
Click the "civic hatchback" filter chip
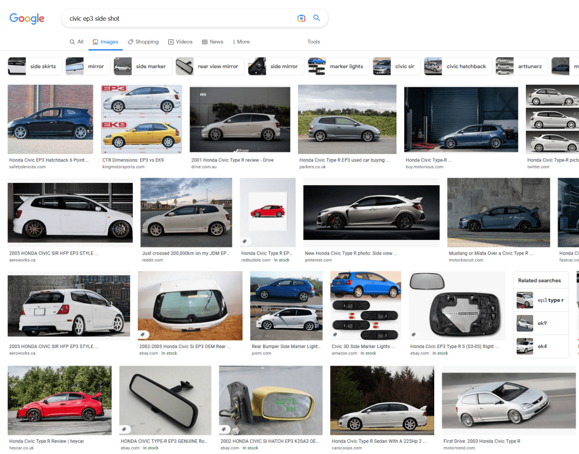pos(457,66)
